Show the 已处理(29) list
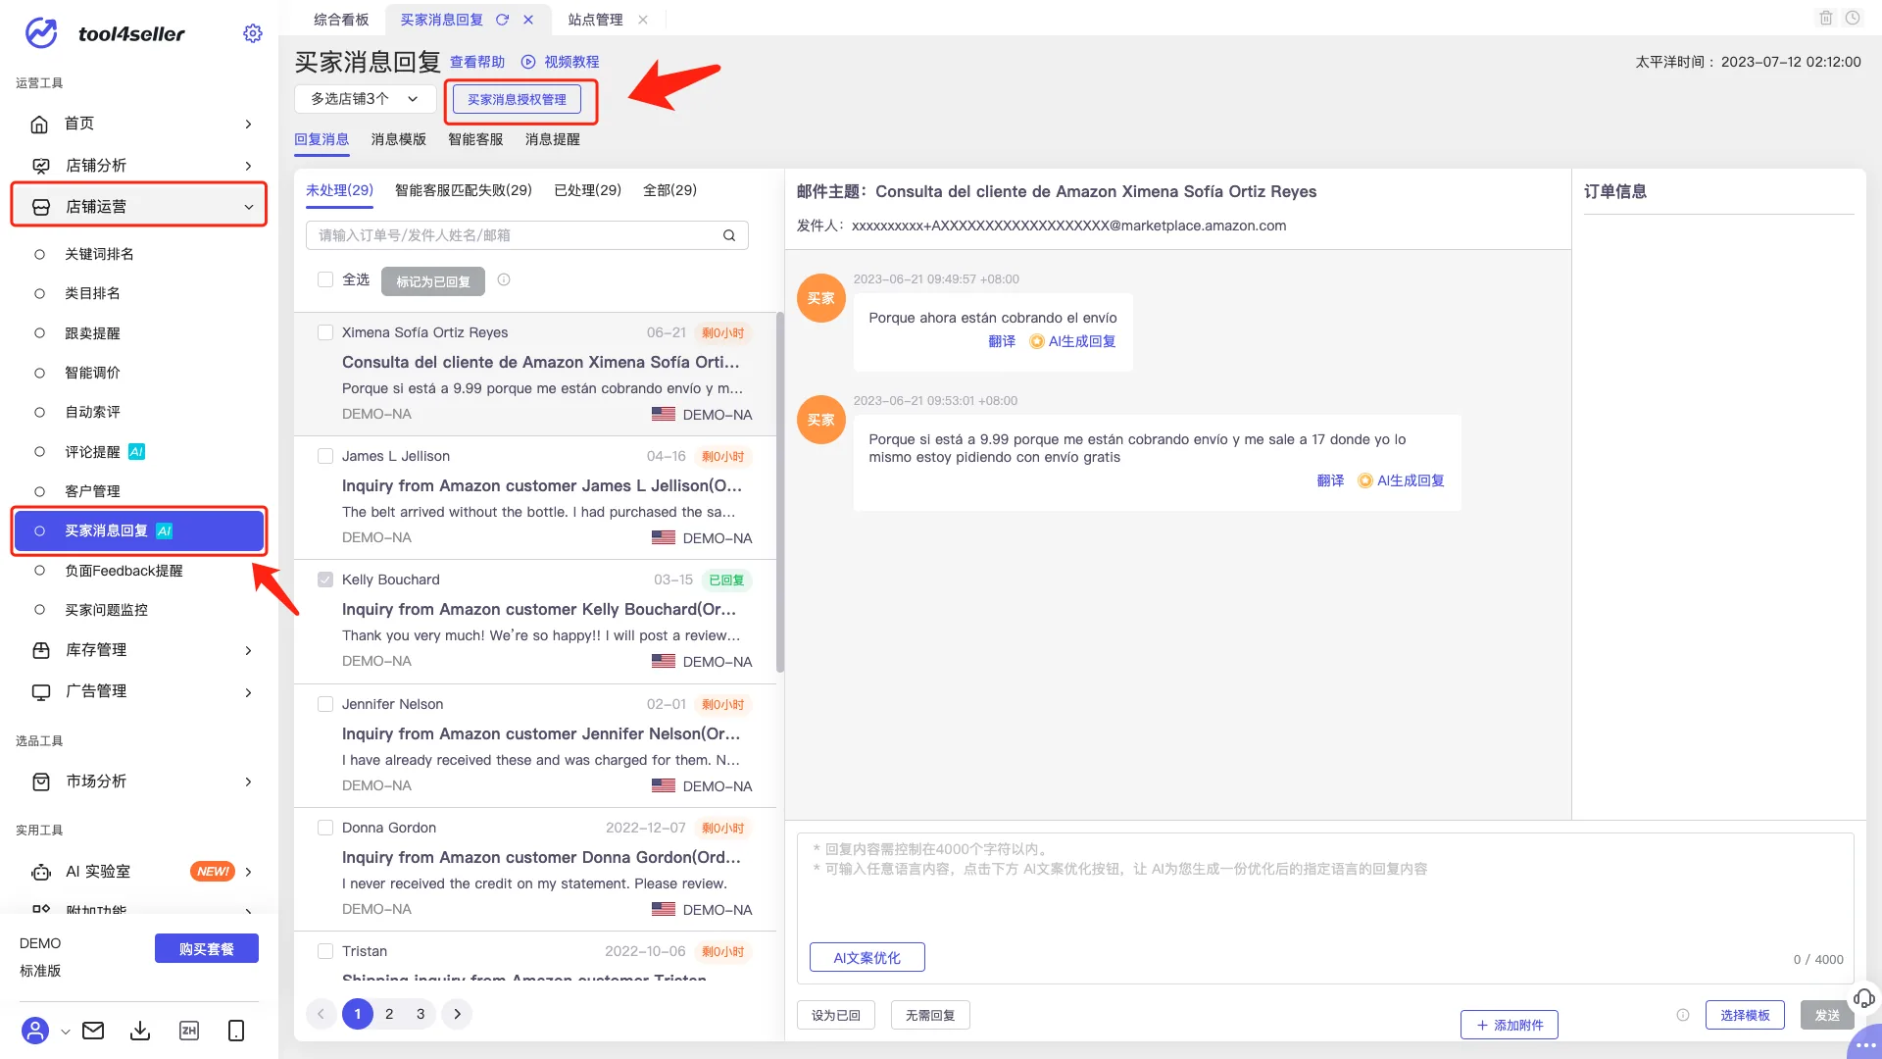 [x=587, y=190]
